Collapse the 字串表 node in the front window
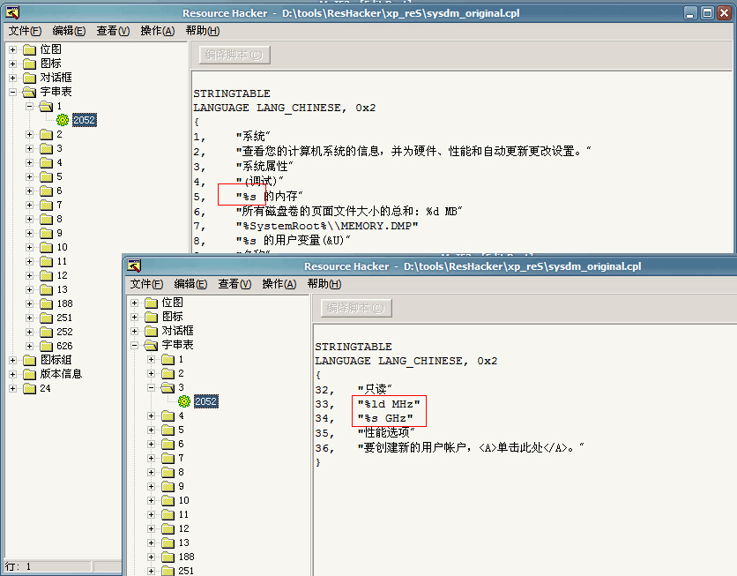This screenshot has height=576, width=737. click(134, 345)
